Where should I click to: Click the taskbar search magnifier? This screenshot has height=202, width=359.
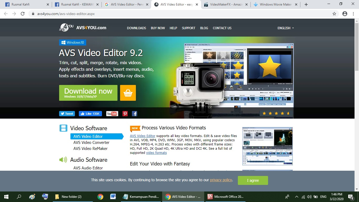click(19, 197)
